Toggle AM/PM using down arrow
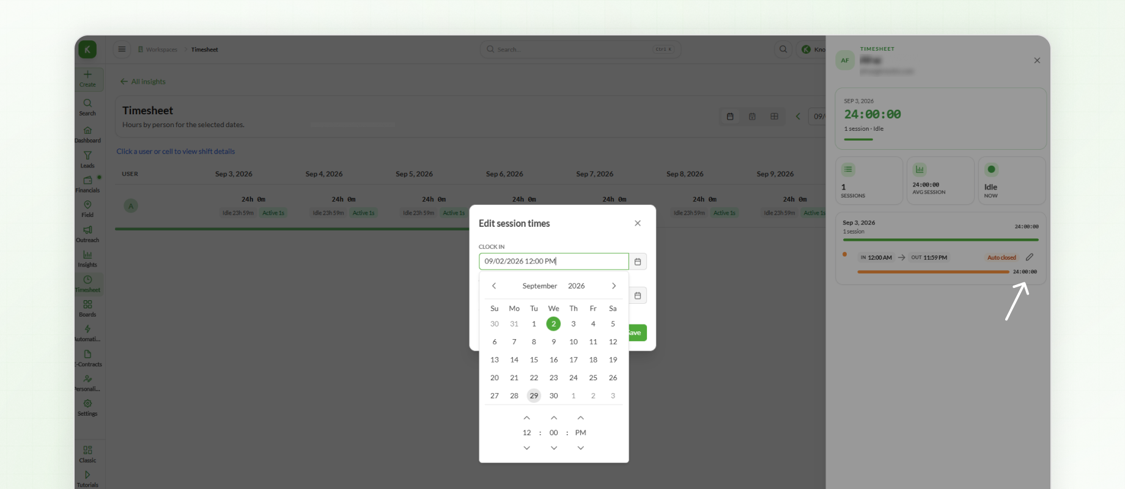The width and height of the screenshot is (1125, 489). tap(581, 448)
